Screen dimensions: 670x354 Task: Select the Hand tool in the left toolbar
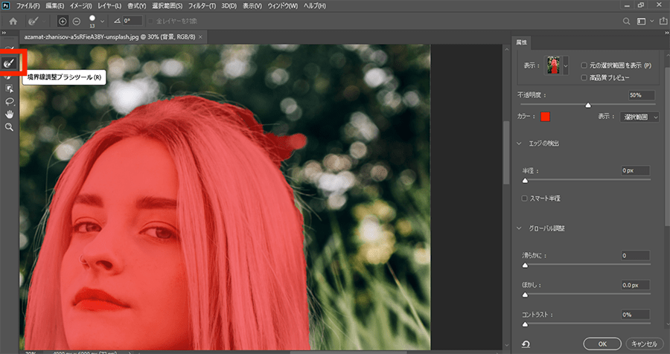pos(10,114)
